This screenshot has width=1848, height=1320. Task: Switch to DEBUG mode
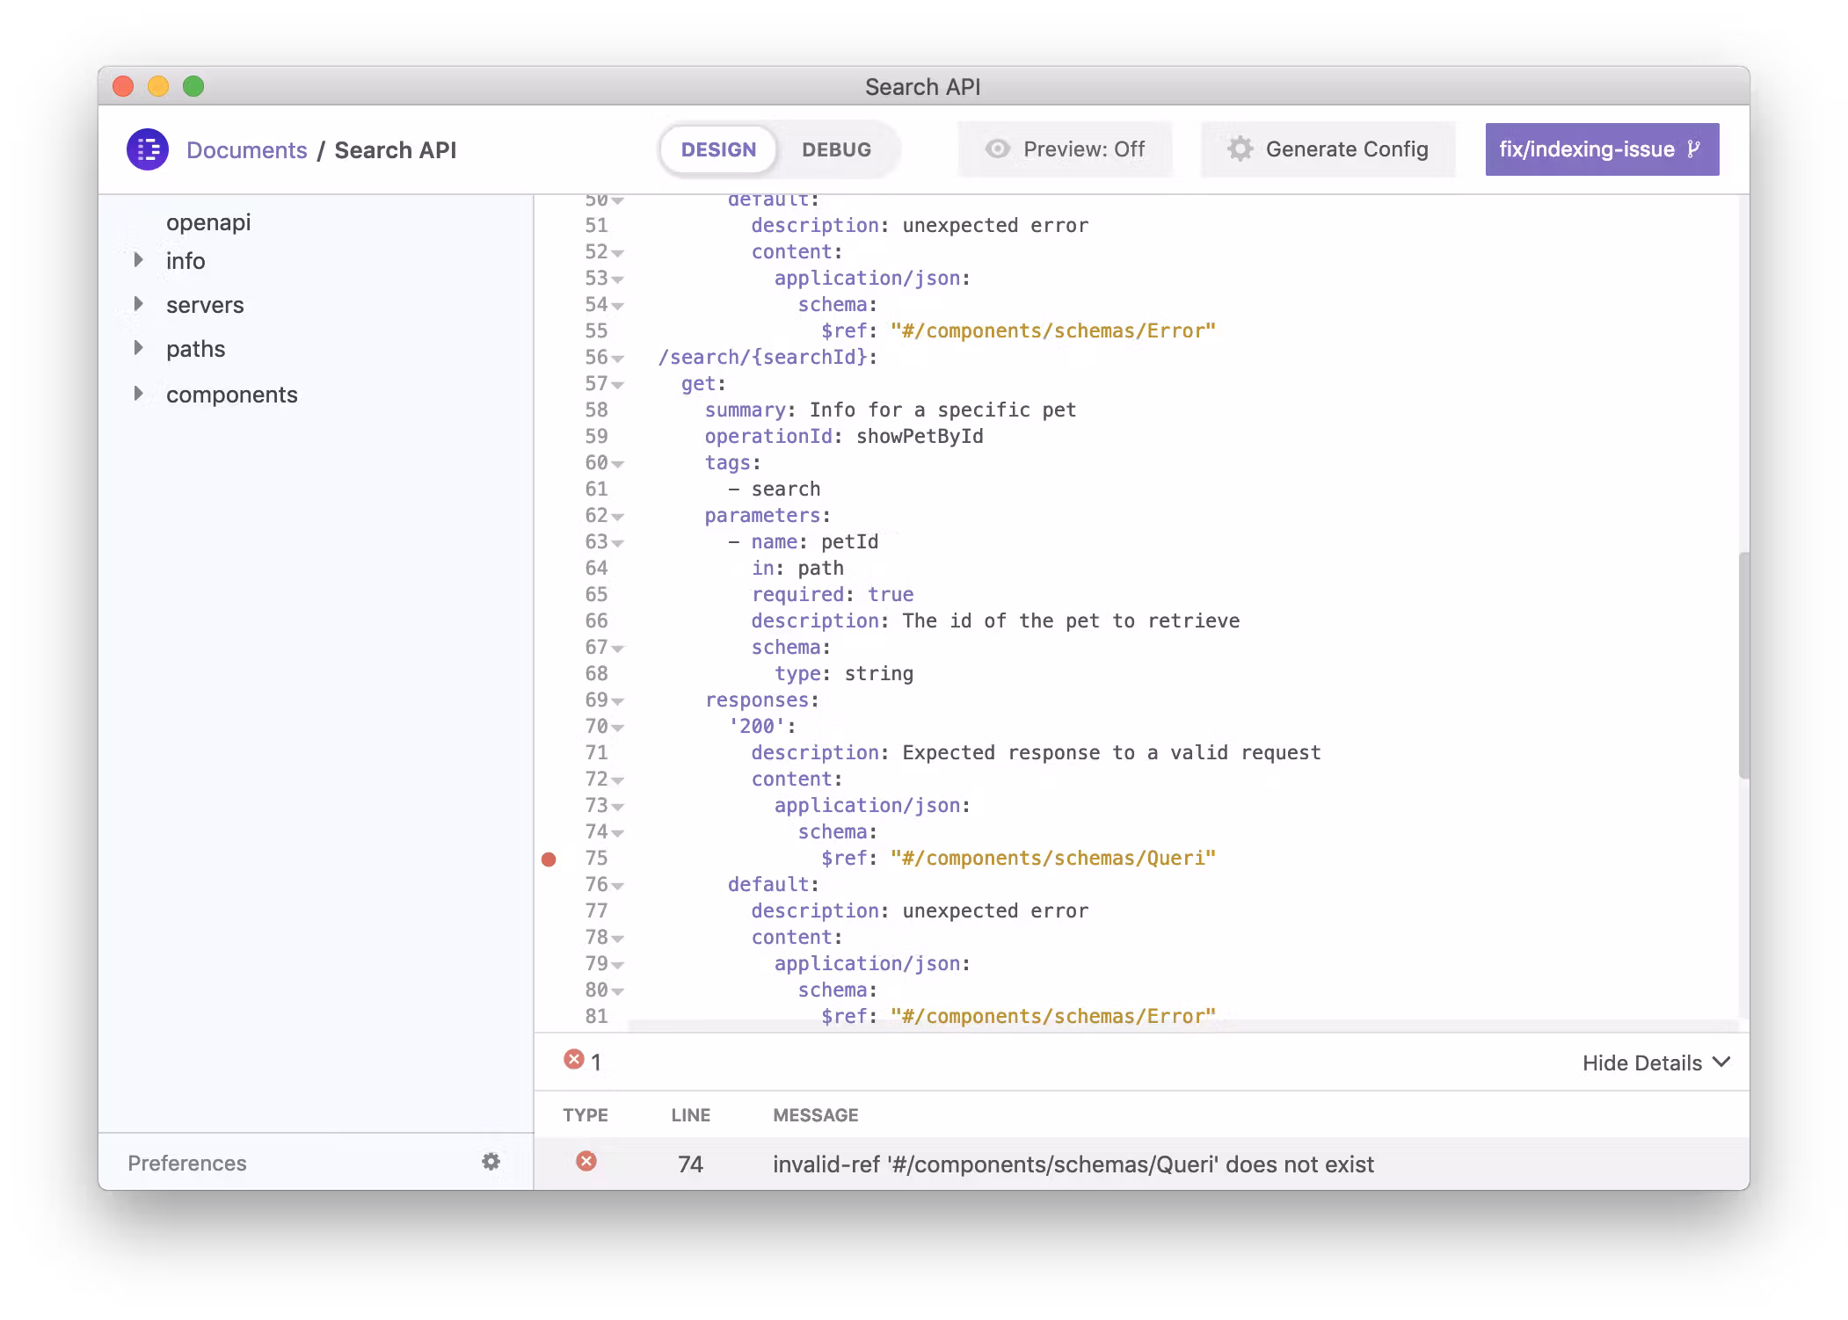tap(836, 149)
